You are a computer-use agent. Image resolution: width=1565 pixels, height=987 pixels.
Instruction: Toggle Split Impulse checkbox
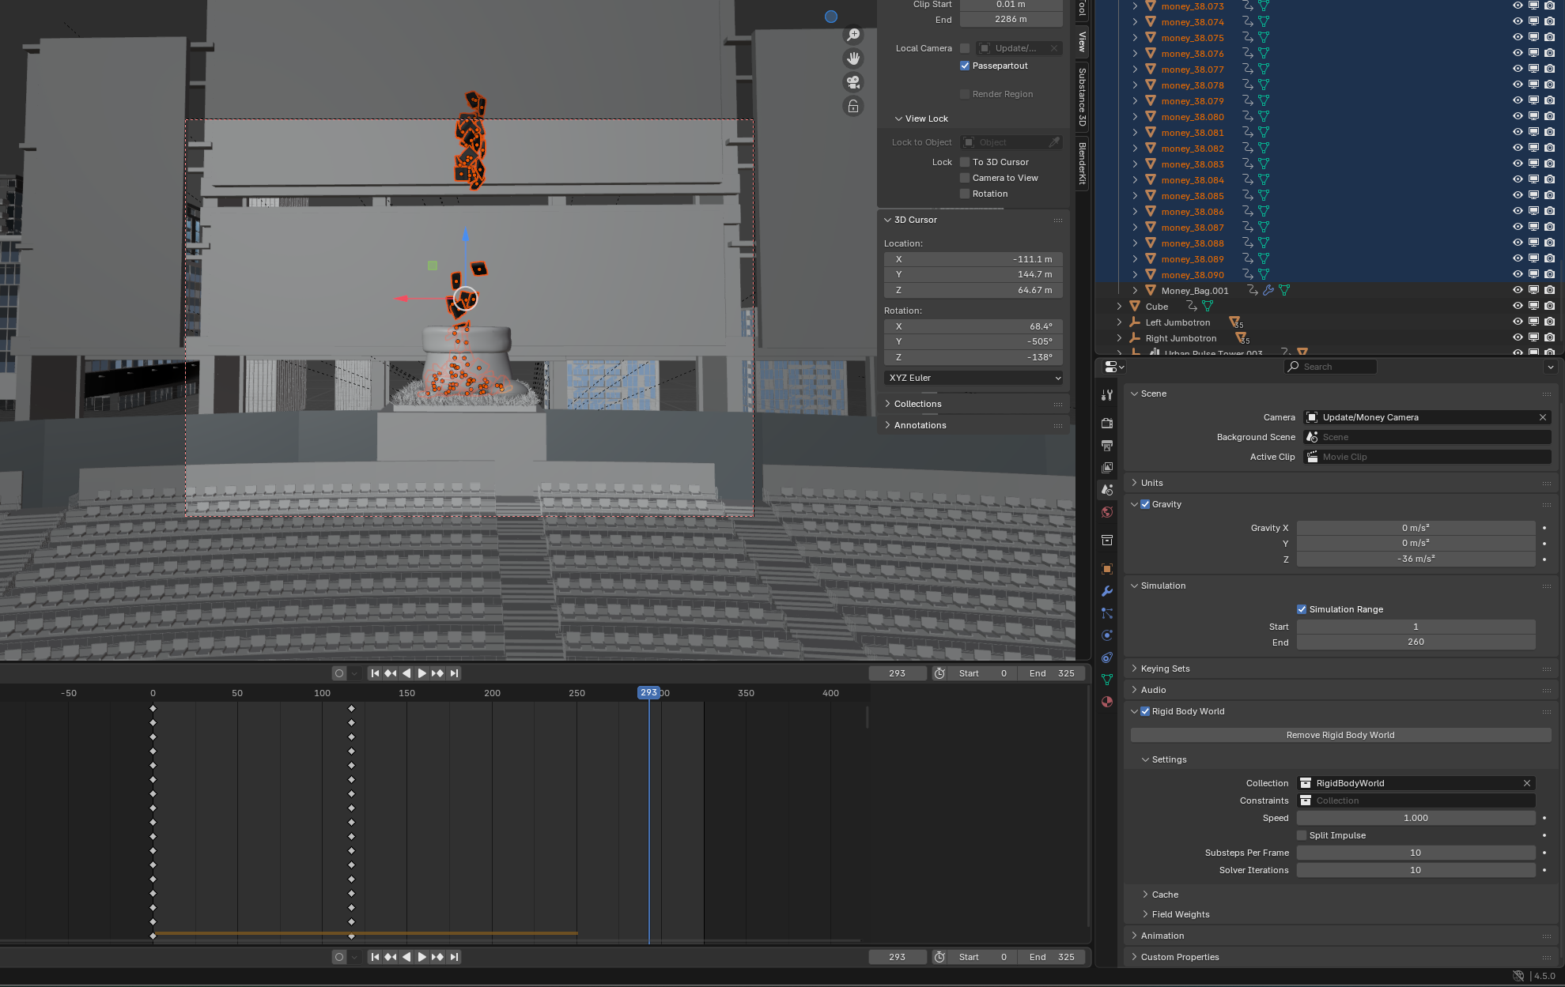(1302, 835)
